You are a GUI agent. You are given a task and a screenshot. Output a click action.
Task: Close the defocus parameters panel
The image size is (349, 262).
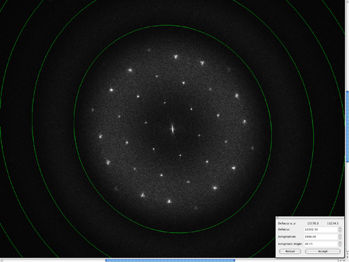(278, 217)
